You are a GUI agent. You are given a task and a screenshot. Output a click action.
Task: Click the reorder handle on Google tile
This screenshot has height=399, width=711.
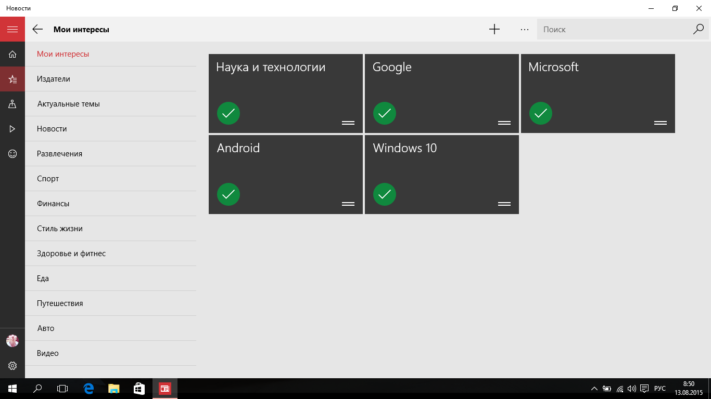pos(504,123)
